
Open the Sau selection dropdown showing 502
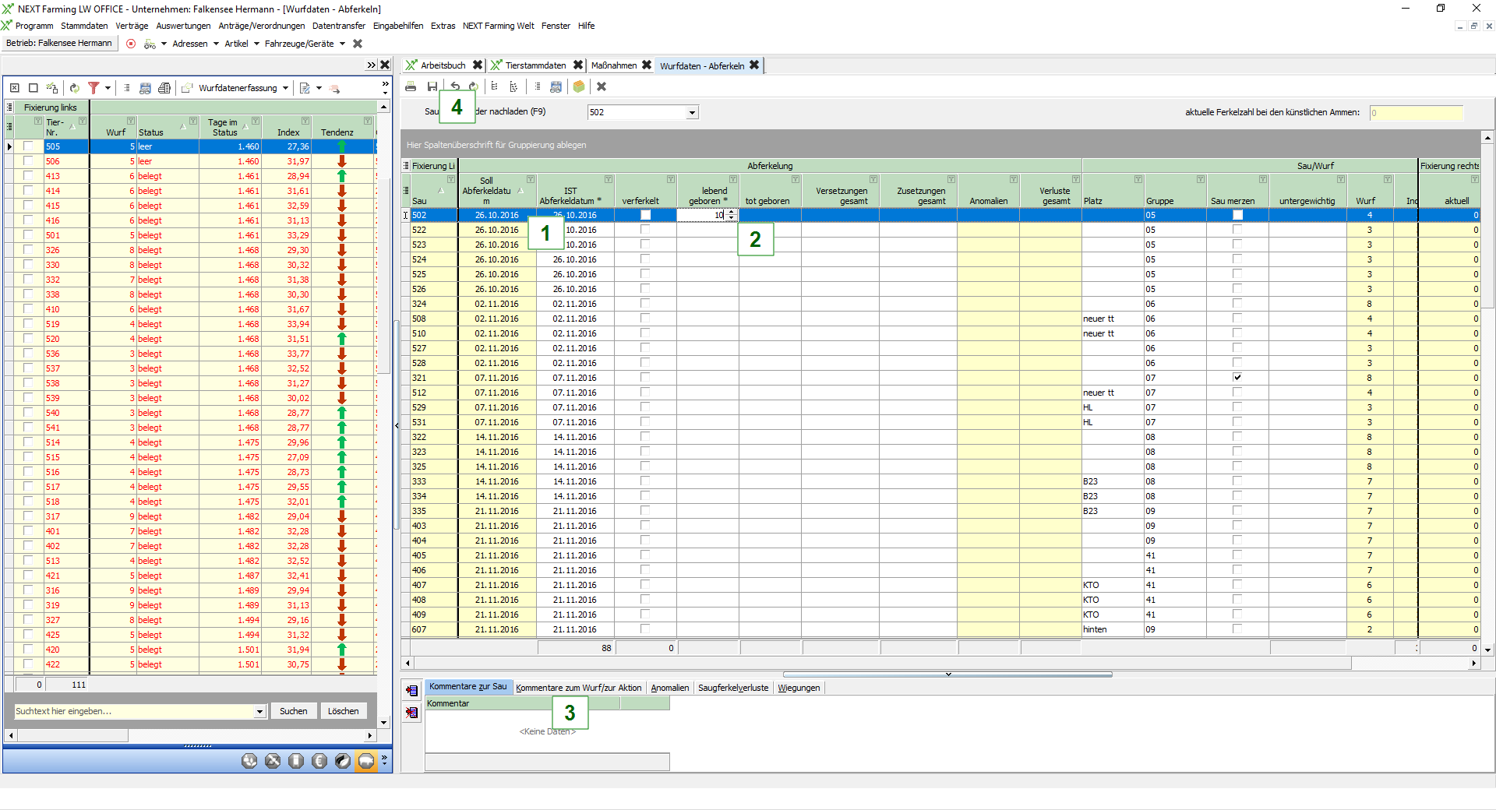[x=691, y=113]
